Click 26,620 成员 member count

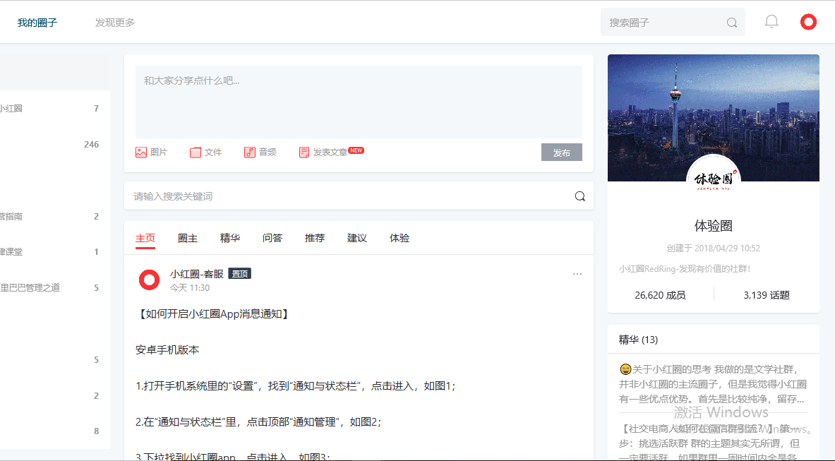point(660,295)
